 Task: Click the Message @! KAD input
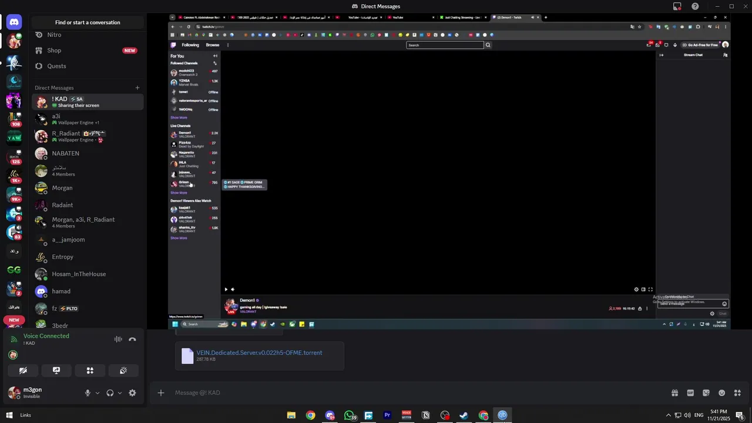point(411,392)
